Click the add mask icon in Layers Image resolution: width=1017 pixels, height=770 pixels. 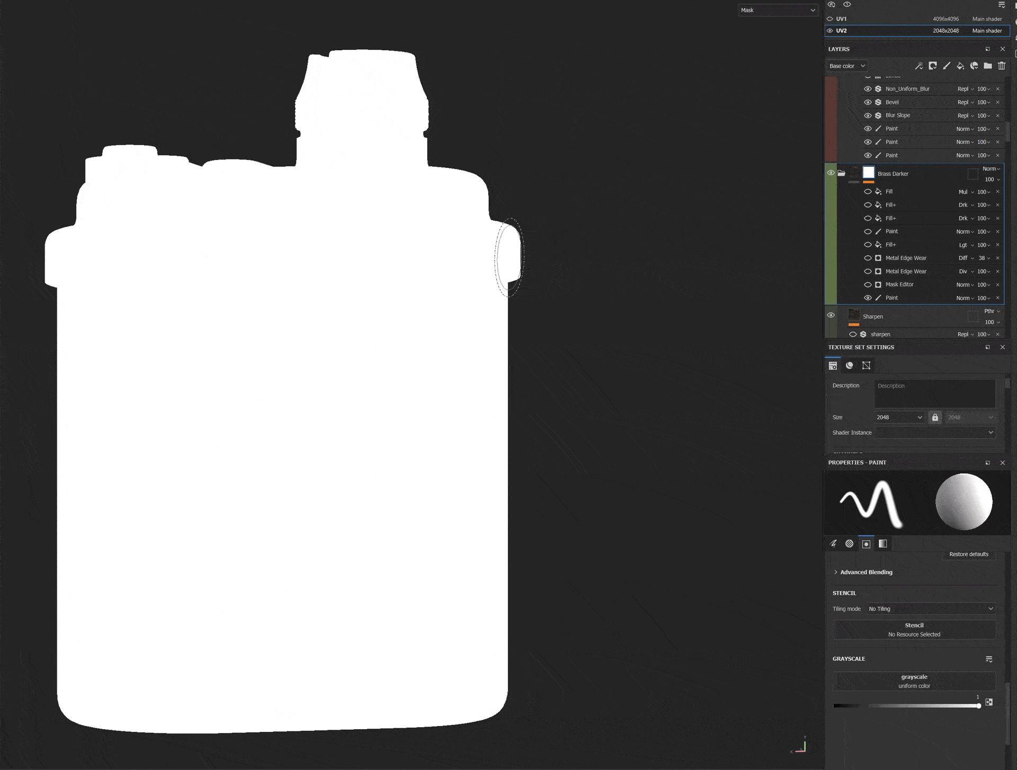[933, 66]
